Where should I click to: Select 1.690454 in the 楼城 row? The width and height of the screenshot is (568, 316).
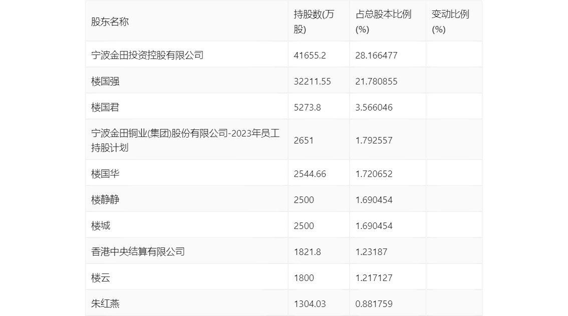pos(374,226)
